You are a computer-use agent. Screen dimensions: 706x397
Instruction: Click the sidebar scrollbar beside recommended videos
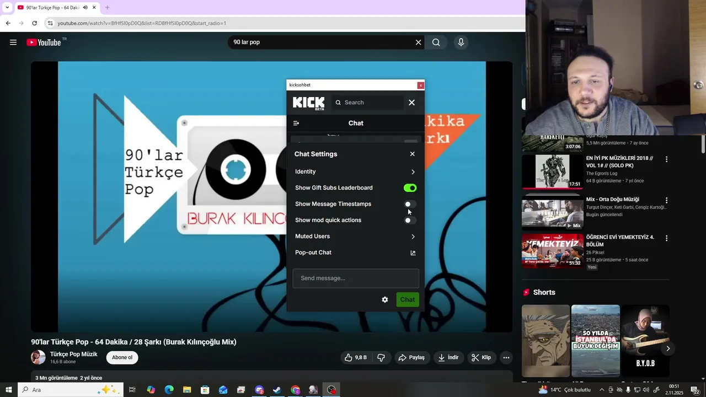coord(703,144)
